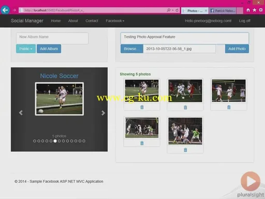Viewport: 265px width, 199px height.
Task: Click Log off link
Action: point(244,21)
